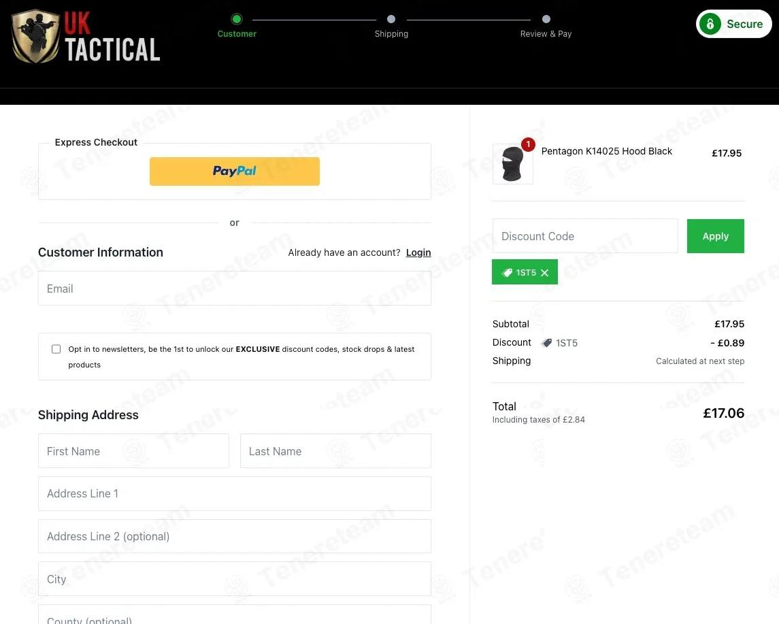Focus the Email input field
Viewport: 779px width, 624px height.
click(x=235, y=288)
